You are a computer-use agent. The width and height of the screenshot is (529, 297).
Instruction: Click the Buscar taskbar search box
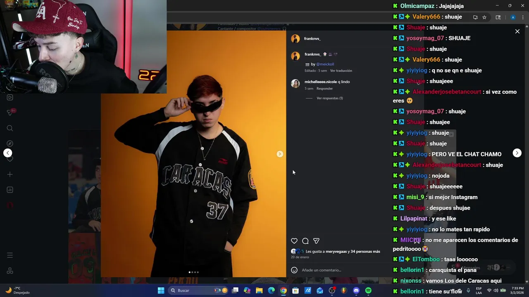pos(199,290)
